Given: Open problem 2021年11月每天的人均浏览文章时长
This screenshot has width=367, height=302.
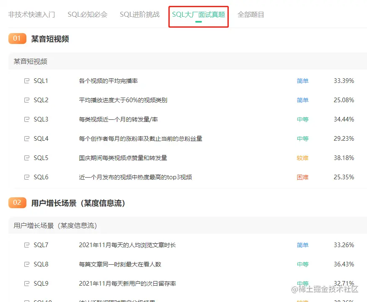Looking at the screenshot, I should click(x=127, y=245).
